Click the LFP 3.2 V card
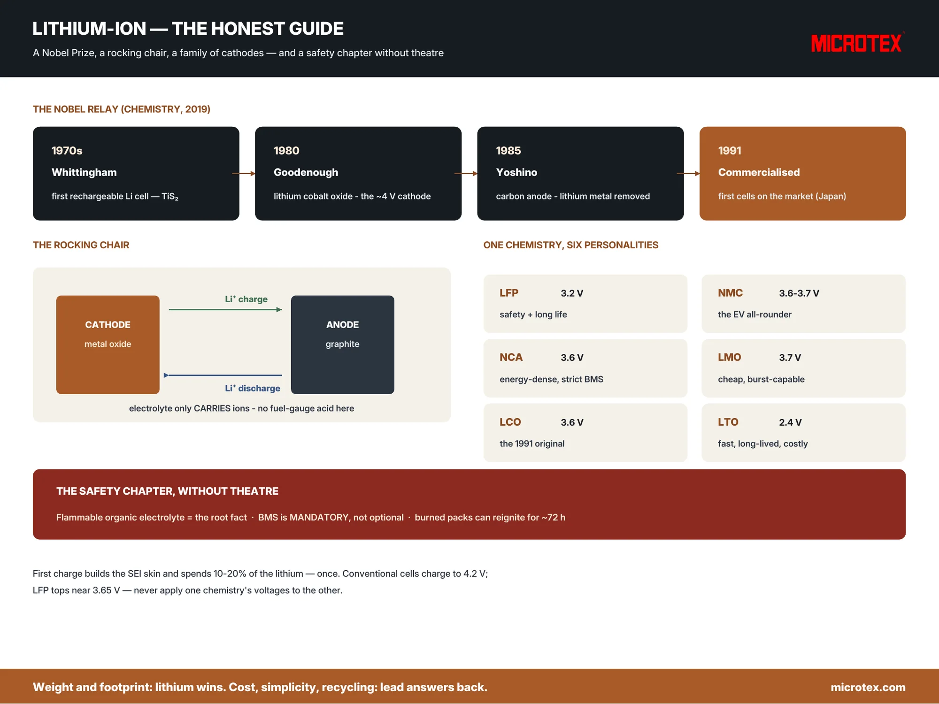The width and height of the screenshot is (939, 704). point(585,304)
